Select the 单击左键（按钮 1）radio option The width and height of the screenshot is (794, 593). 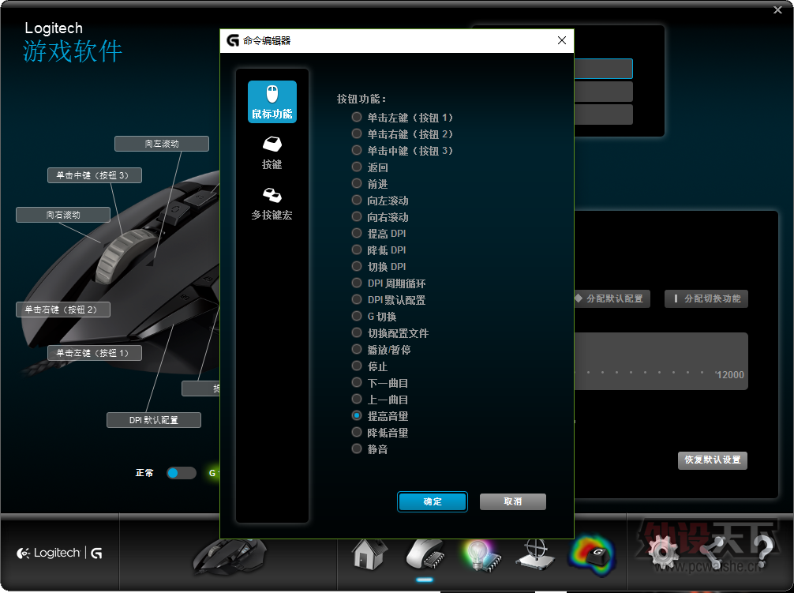(357, 118)
